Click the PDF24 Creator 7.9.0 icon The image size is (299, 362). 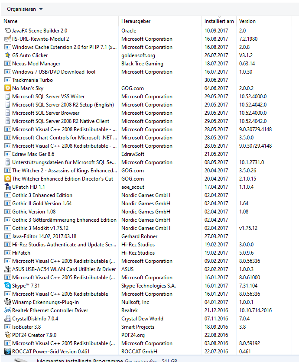(x=8, y=335)
